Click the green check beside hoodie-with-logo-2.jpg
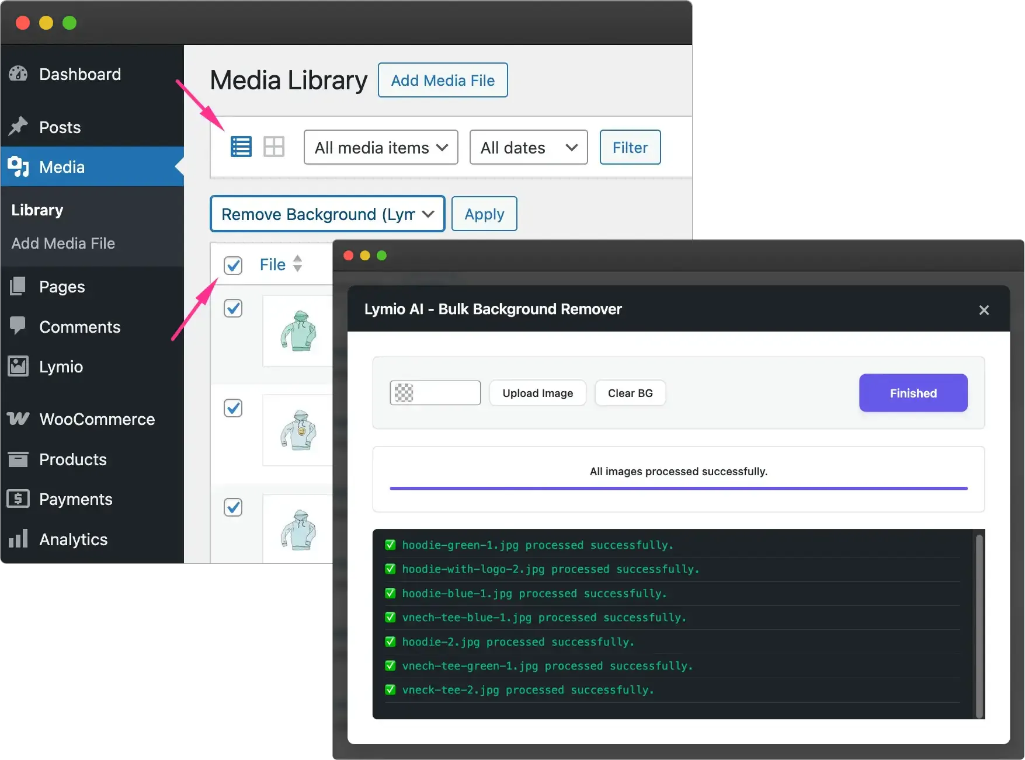The width and height of the screenshot is (1025, 760). pyautogui.click(x=390, y=569)
